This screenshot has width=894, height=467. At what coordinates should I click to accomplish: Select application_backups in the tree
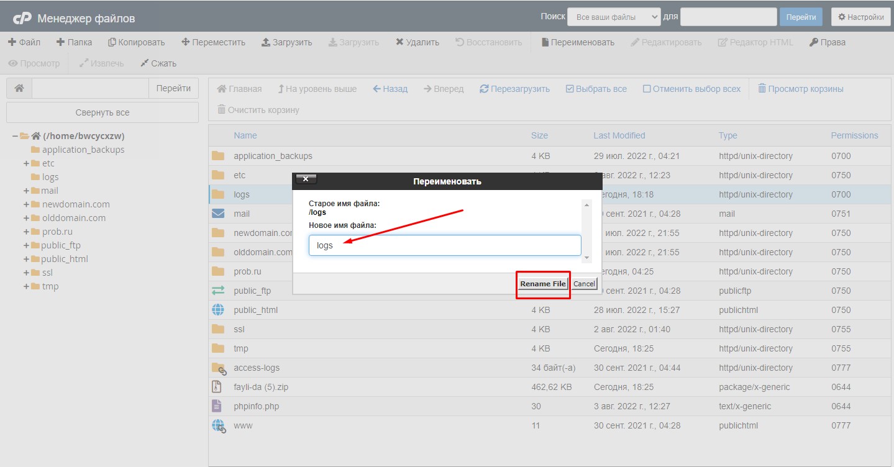[83, 150]
